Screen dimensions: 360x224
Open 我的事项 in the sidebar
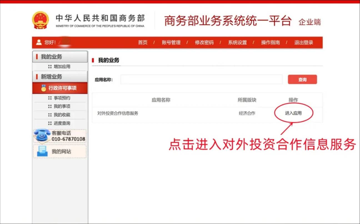pos(62,106)
